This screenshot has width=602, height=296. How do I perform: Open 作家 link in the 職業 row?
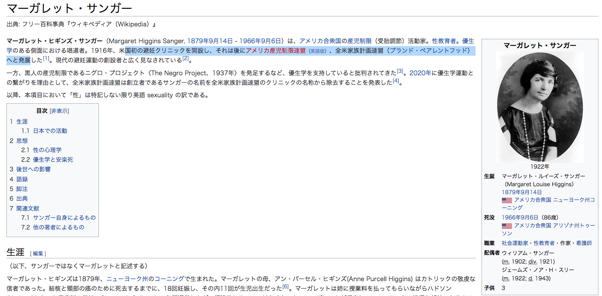566,243
